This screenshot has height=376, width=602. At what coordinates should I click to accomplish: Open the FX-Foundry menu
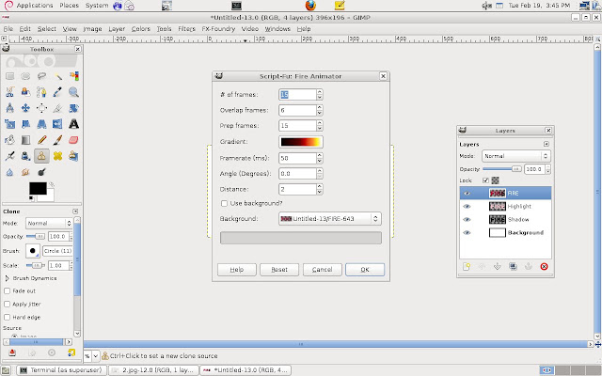click(x=218, y=29)
